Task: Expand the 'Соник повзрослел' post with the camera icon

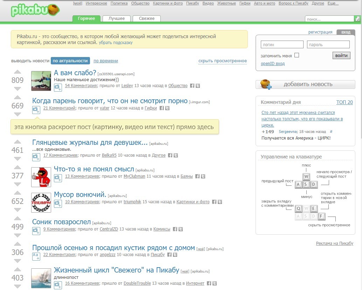Action: tap(36, 231)
